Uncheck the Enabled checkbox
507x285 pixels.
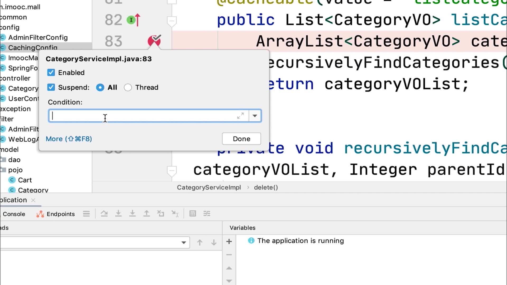click(x=51, y=73)
